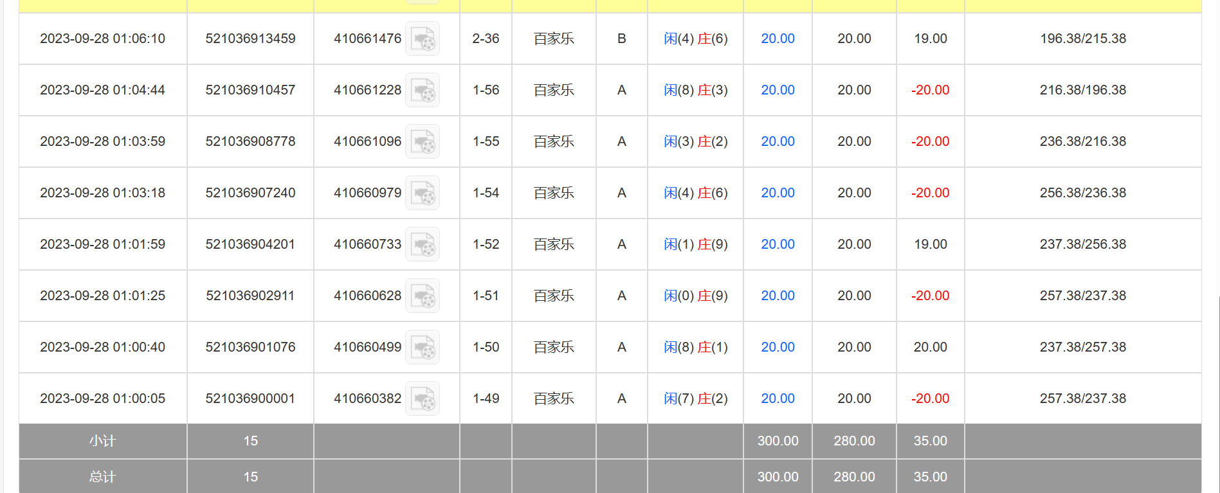Select order number 521036907240

pyautogui.click(x=250, y=193)
